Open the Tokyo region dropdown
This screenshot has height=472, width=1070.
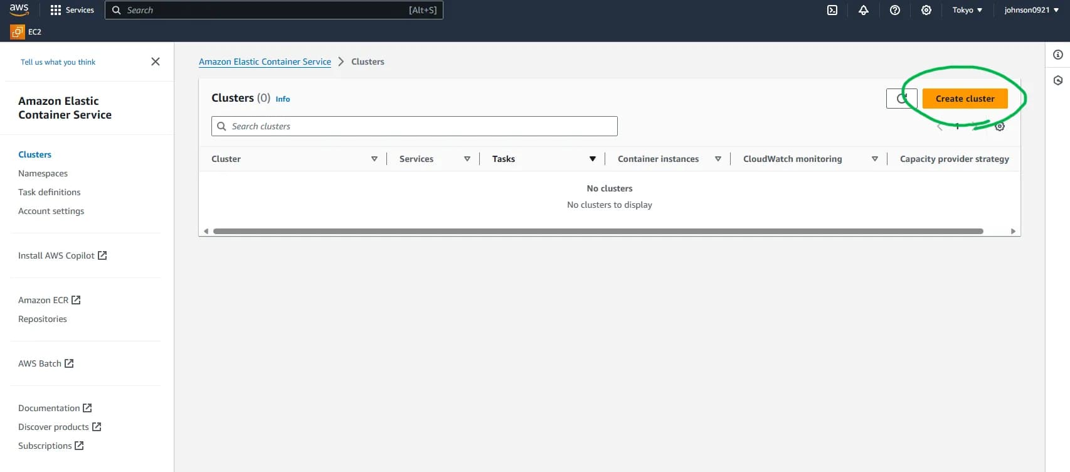967,10
